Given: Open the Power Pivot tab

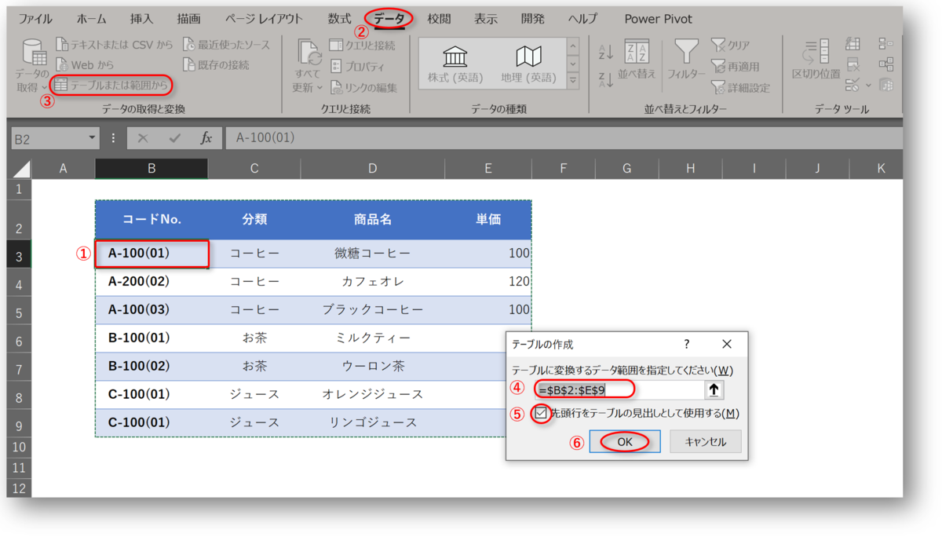Looking at the screenshot, I should (x=658, y=18).
